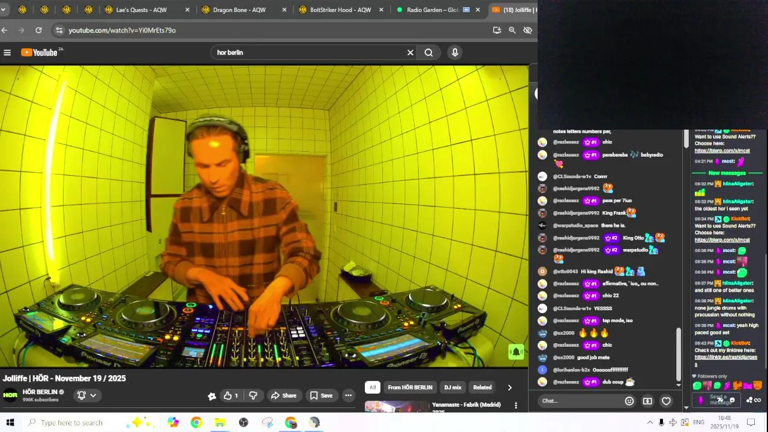This screenshot has height=432, width=768.
Task: Send a heart reaction in chat
Action: tap(666, 401)
